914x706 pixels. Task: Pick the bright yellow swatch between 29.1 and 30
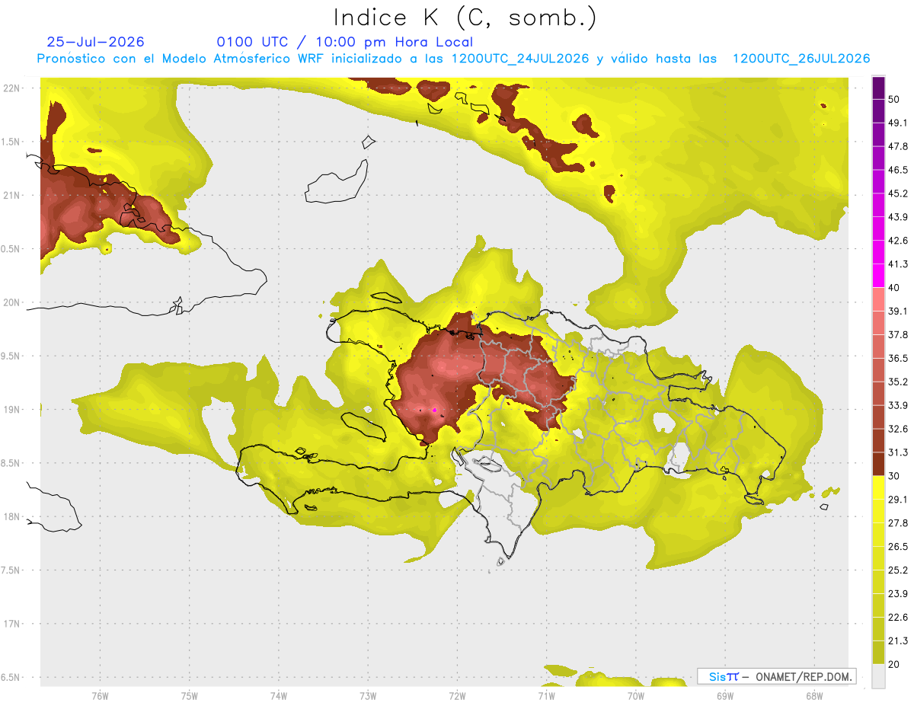coord(878,487)
